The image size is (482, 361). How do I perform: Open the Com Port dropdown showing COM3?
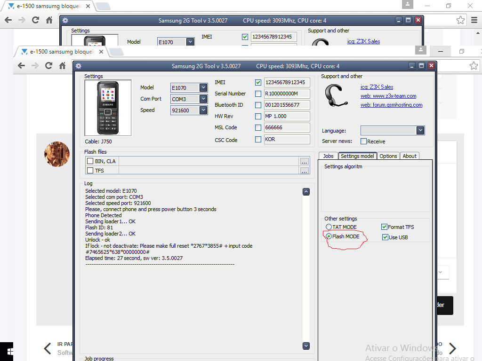[x=203, y=99]
